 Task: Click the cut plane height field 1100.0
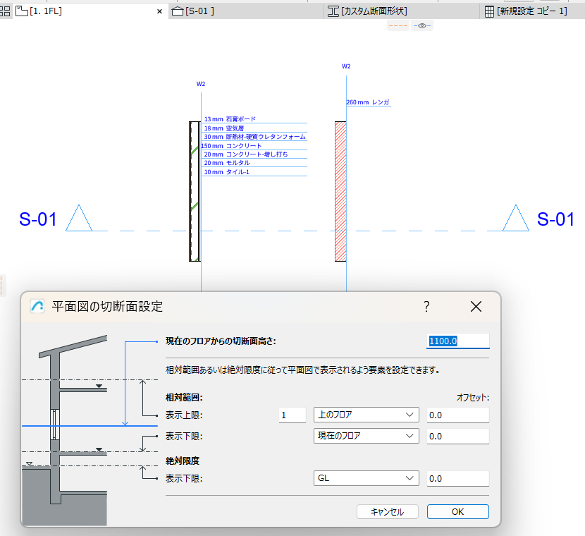(457, 341)
